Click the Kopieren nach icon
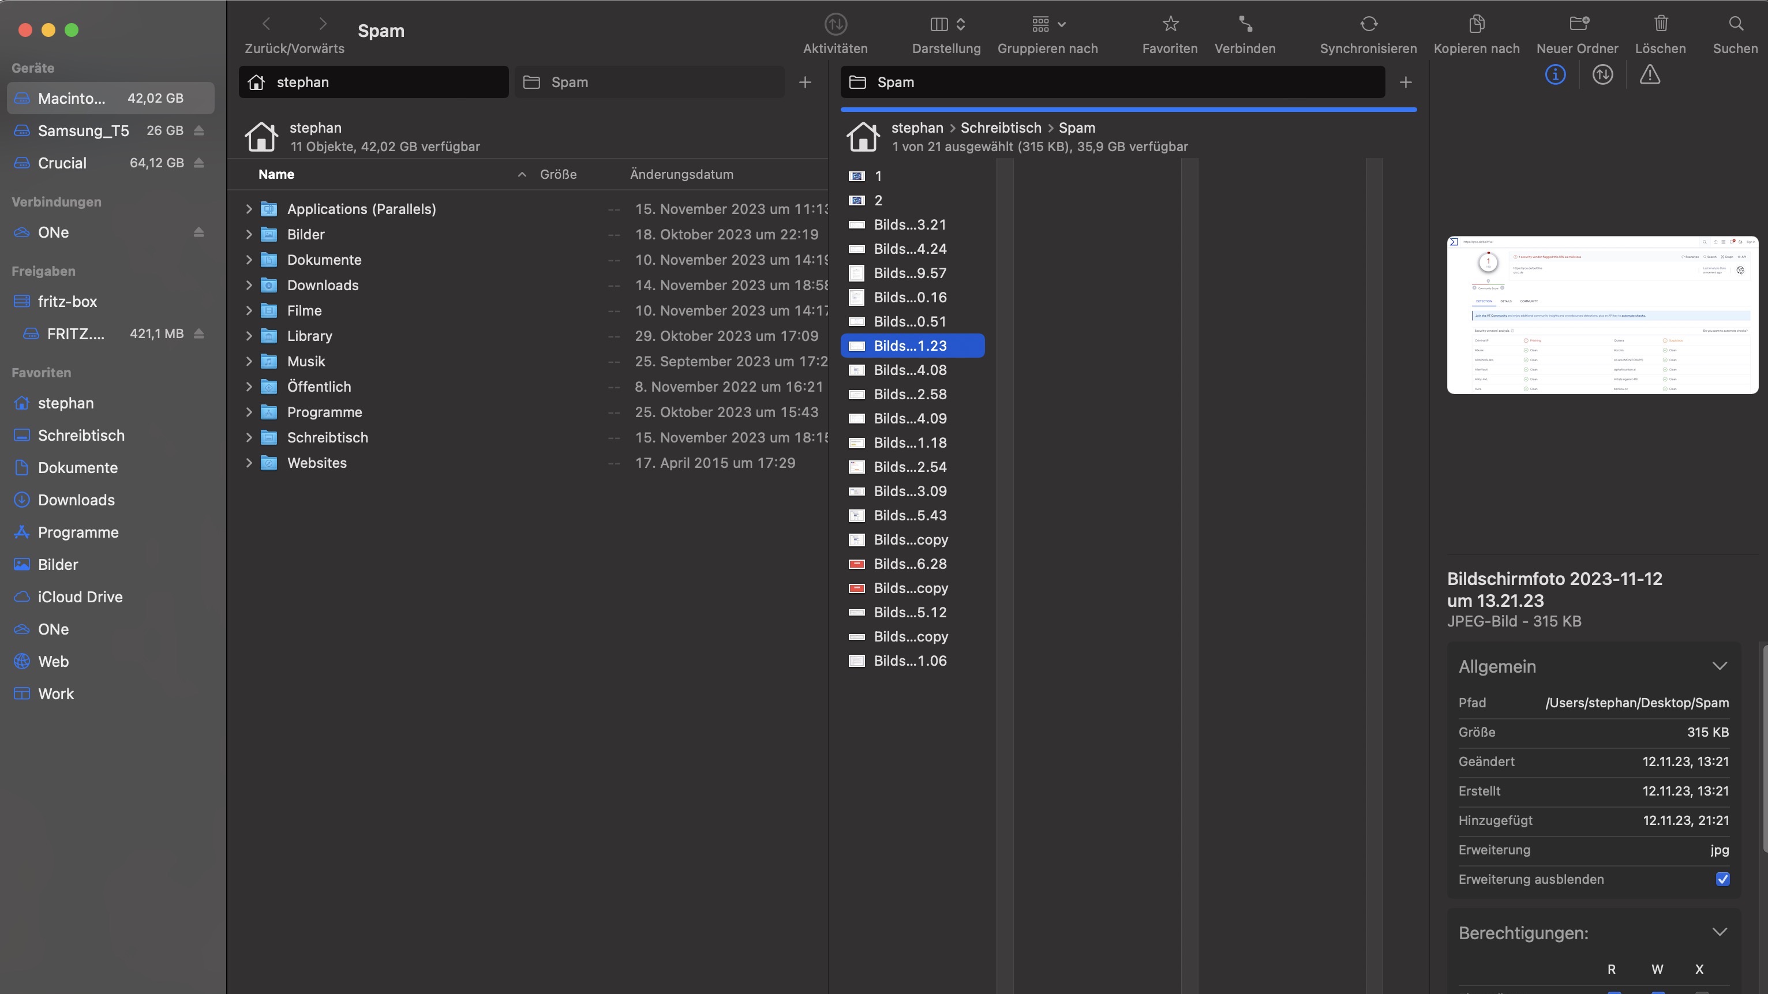1768x994 pixels. click(x=1476, y=25)
